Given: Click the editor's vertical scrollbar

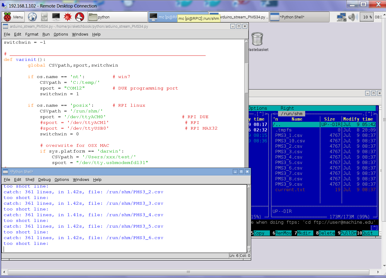Looking at the screenshot, I should click(x=246, y=78).
